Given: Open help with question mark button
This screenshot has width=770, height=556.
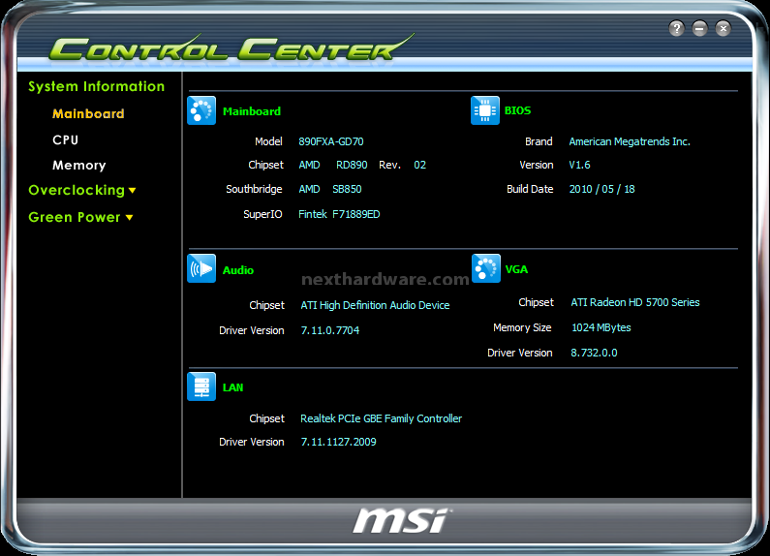Looking at the screenshot, I should click(x=676, y=28).
